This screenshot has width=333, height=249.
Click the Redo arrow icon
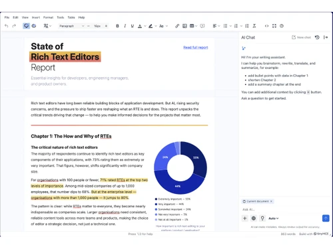14,26
